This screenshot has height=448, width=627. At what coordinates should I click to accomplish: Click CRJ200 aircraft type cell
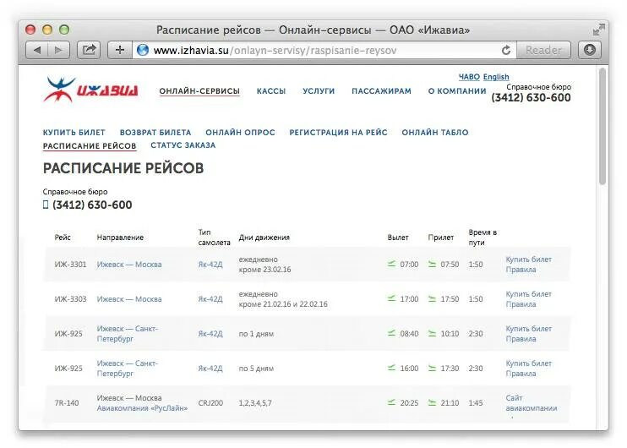point(210,403)
